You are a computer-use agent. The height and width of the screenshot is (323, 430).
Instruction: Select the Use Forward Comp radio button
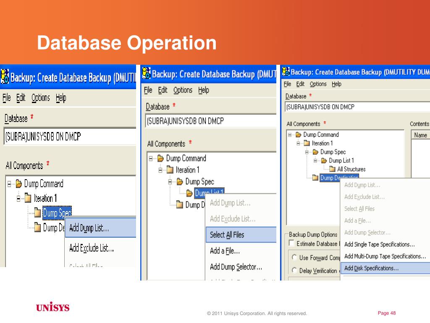point(294,257)
